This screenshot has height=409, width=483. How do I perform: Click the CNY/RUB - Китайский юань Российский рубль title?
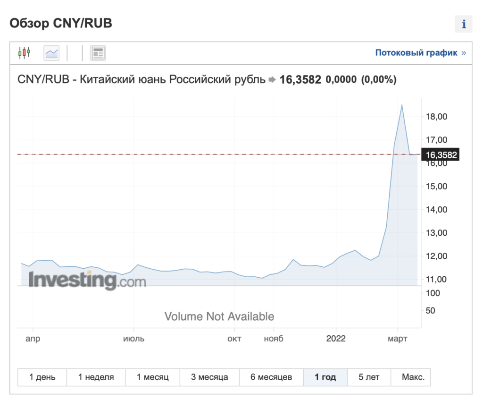pyautogui.click(x=142, y=79)
